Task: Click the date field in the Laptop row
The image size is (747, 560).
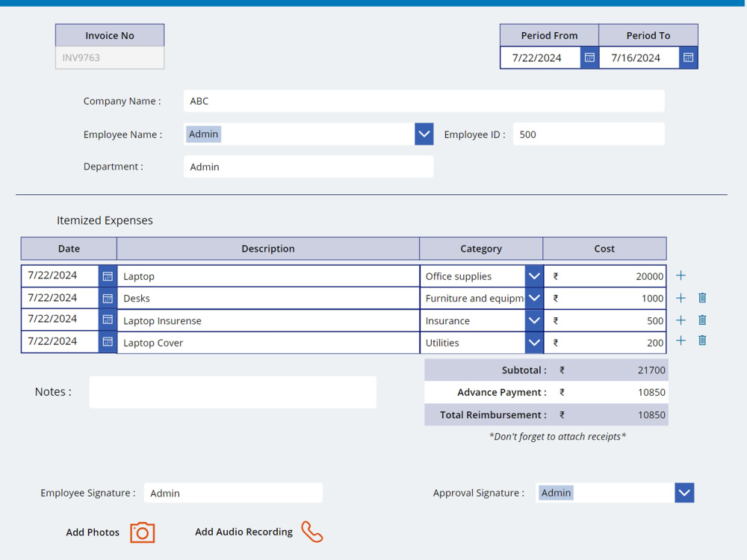Action: [x=60, y=276]
